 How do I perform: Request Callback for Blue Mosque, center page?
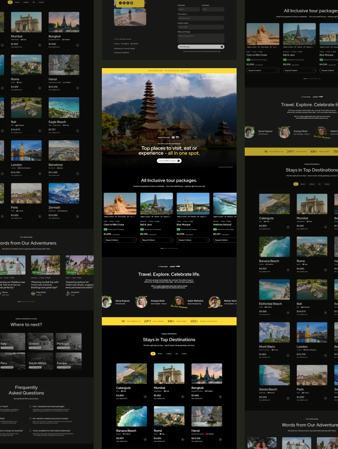(193, 240)
